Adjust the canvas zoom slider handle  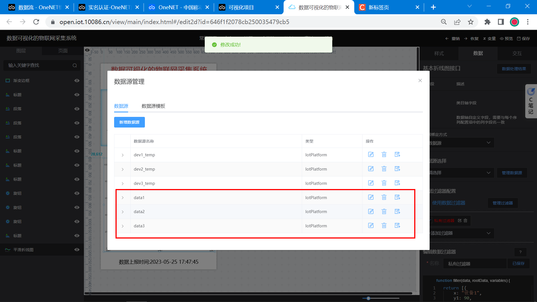pyautogui.click(x=368, y=298)
